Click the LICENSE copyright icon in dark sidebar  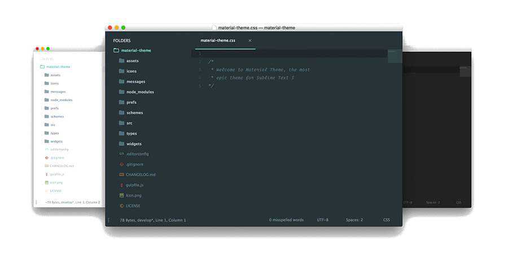(121, 205)
